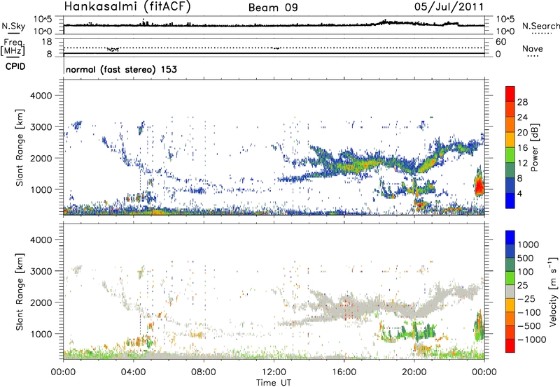Click the "28" value on the Power colorbar
560x387 pixels.
(x=522, y=102)
